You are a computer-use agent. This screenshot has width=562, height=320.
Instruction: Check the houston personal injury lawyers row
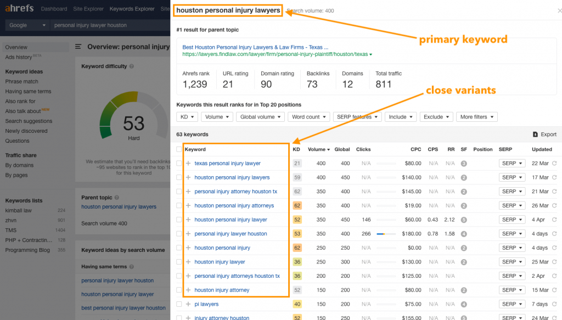pos(179,177)
